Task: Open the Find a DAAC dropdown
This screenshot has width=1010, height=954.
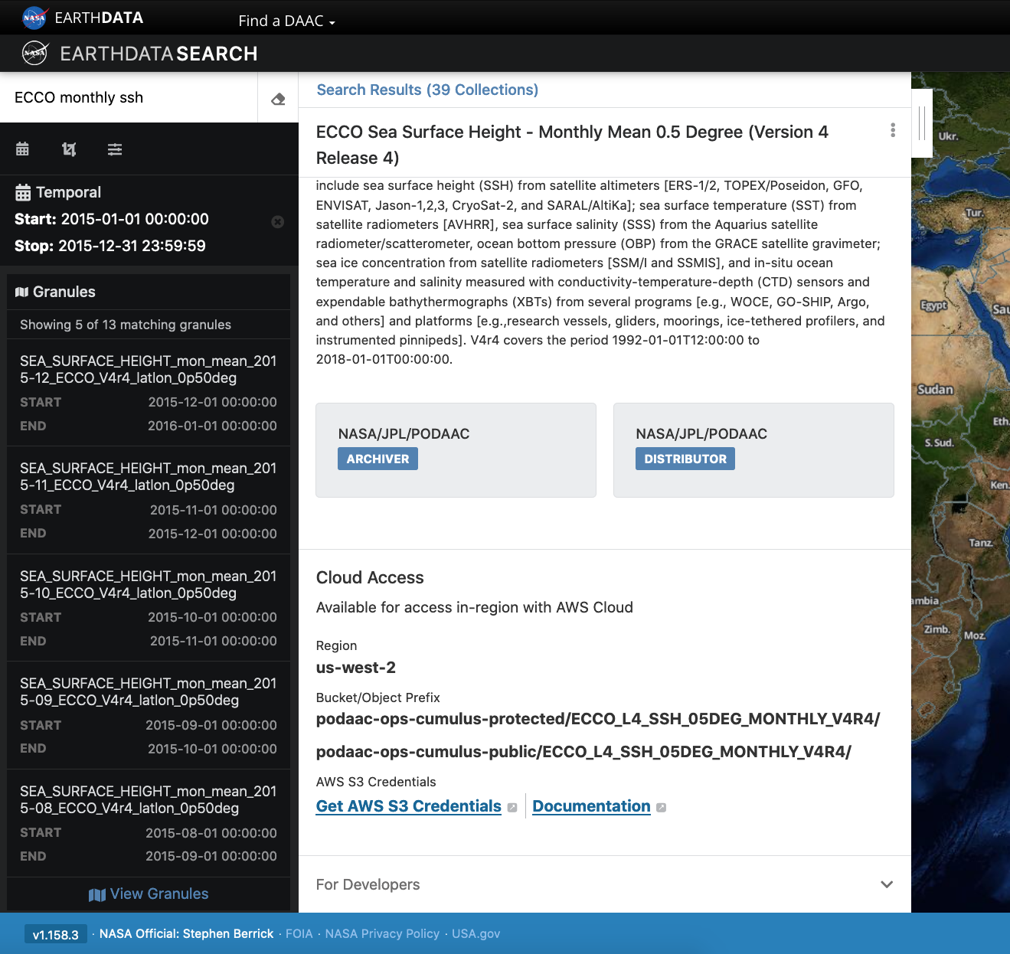Action: coord(286,21)
